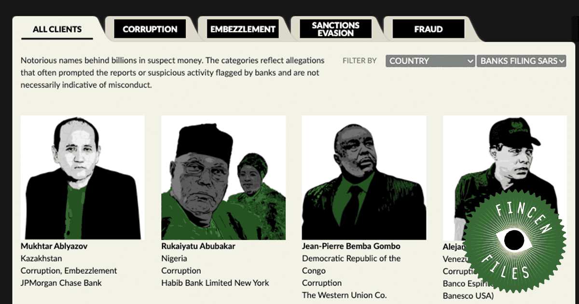Switch to the CORRUPTION tab
Image resolution: width=579 pixels, height=304 pixels.
tap(150, 29)
